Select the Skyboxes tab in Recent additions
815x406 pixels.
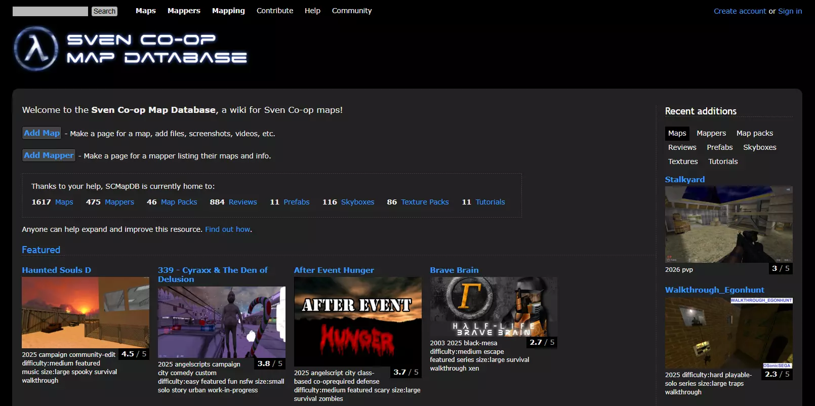[x=760, y=147]
